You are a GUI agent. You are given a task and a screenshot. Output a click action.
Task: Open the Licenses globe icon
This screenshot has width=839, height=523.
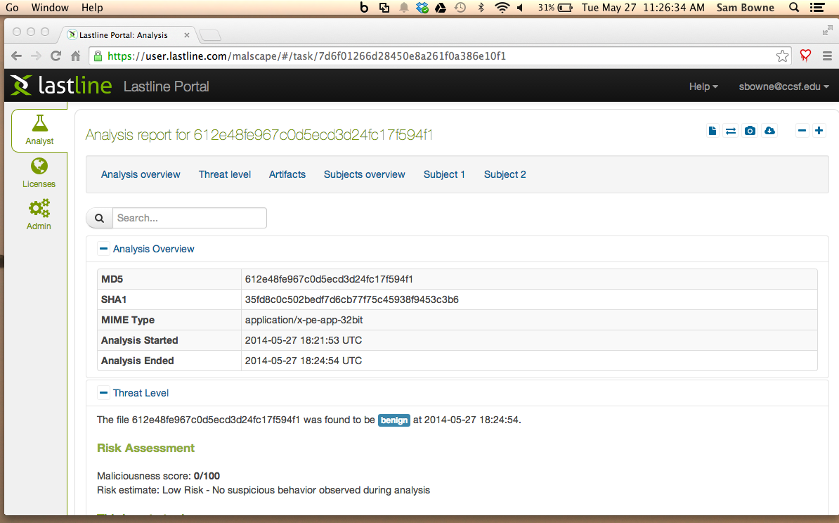(39, 166)
